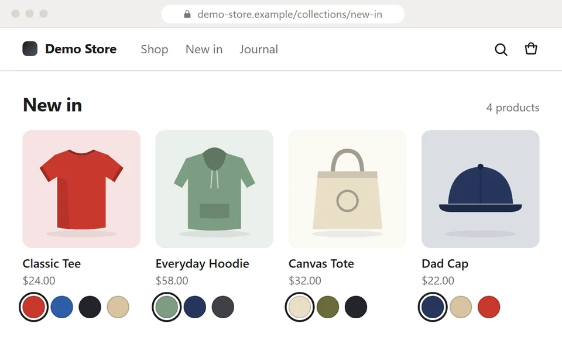Select black swatch for Canvas Tote
Image resolution: width=562 pixels, height=351 pixels.
click(x=356, y=307)
